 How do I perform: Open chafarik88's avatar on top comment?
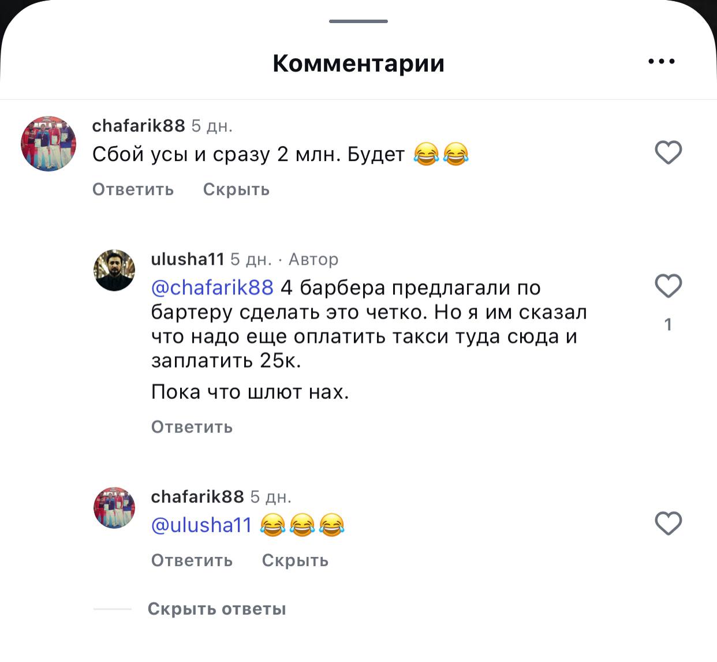point(48,144)
